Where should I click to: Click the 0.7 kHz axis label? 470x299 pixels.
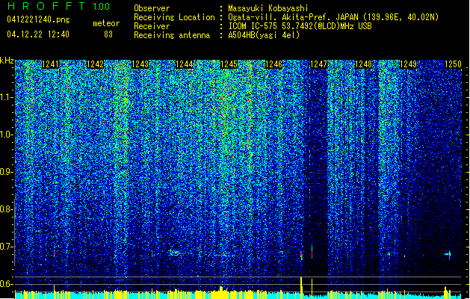pyautogui.click(x=6, y=247)
